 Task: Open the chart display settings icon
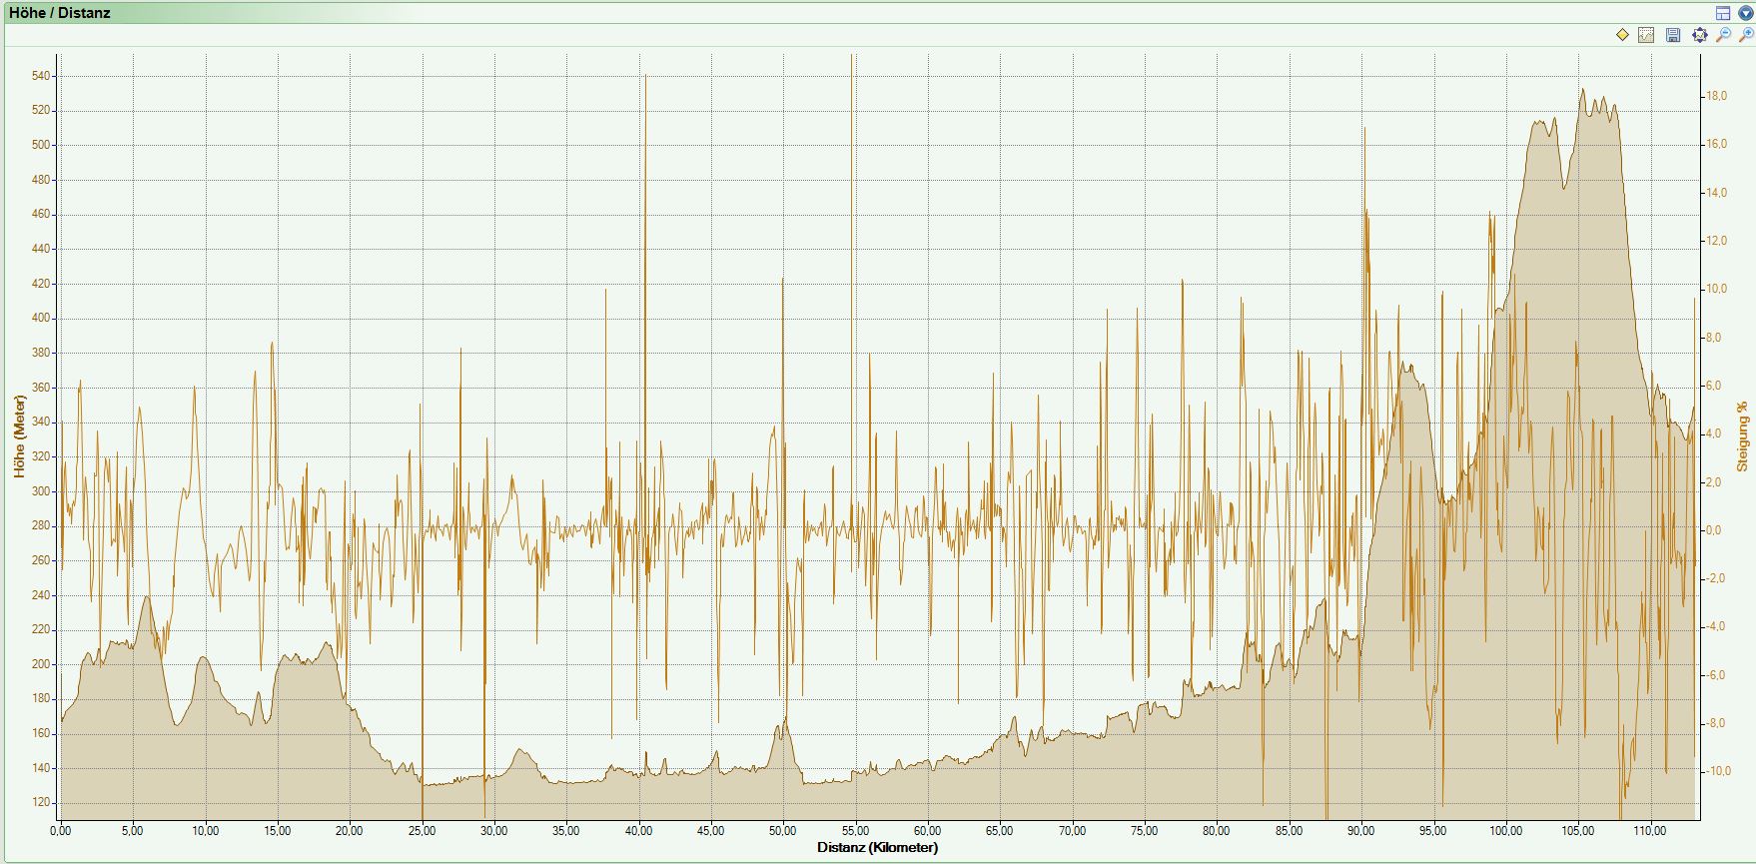coord(1646,35)
